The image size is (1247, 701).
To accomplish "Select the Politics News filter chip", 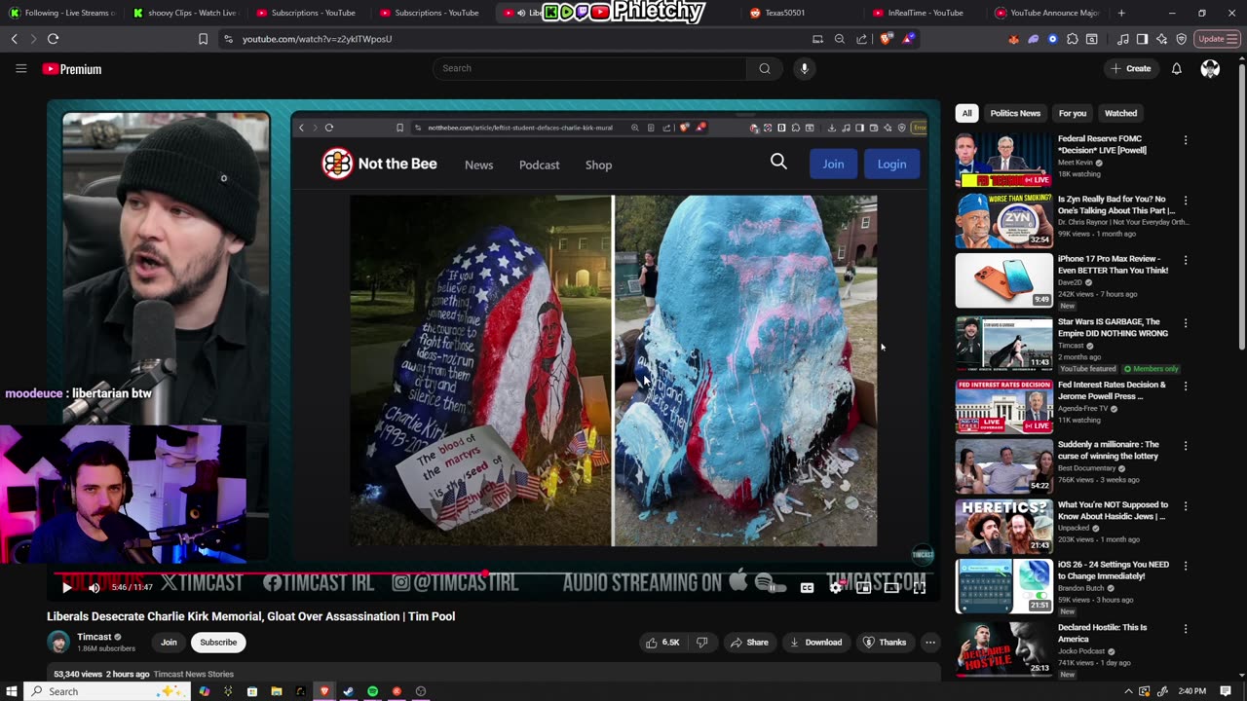I will pos(1015,113).
